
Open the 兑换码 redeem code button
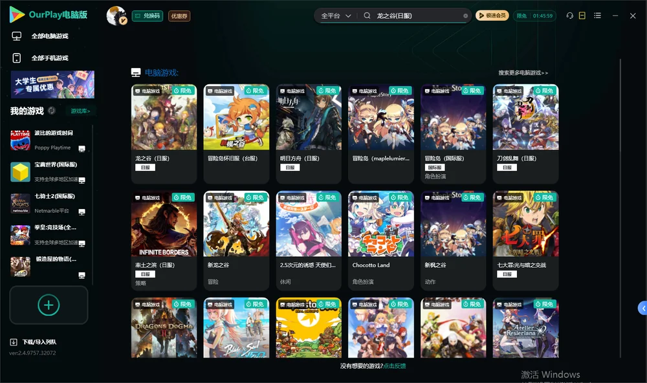(148, 16)
